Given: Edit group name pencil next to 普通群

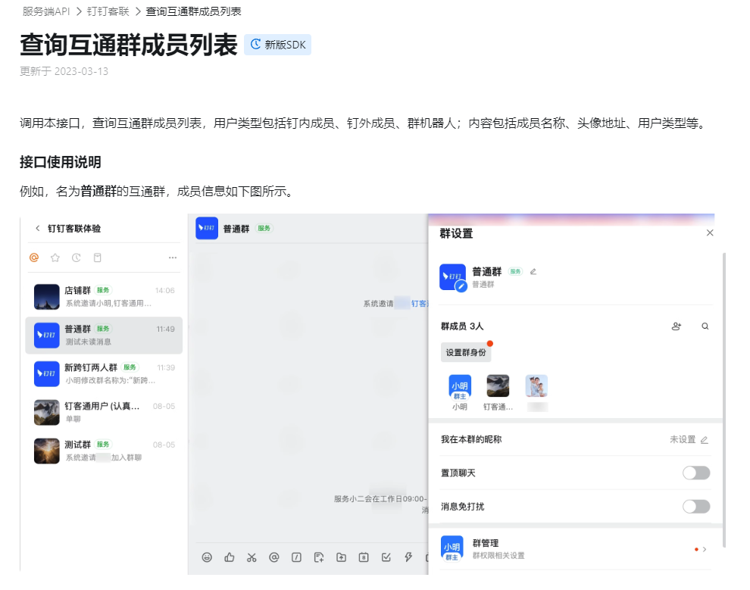Looking at the screenshot, I should pos(533,272).
